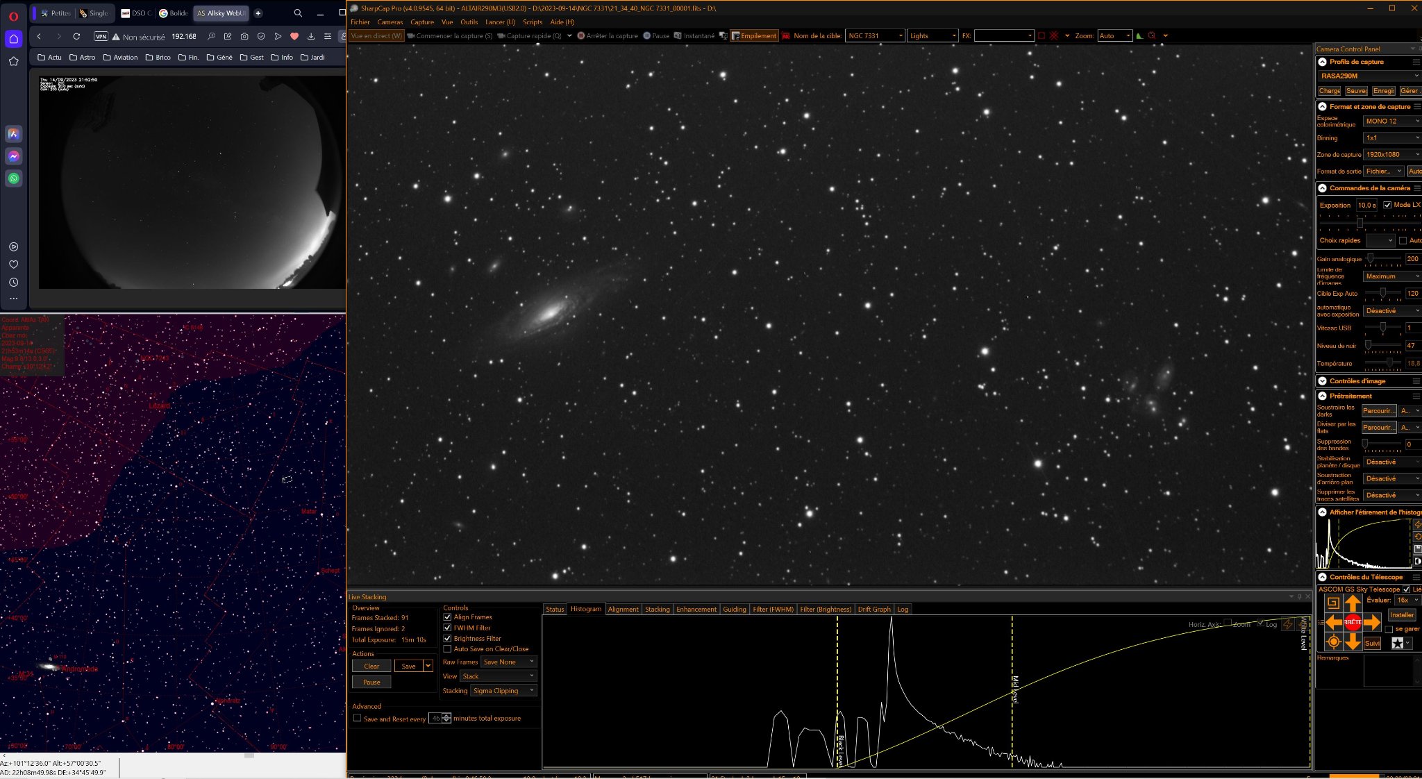Click the Installer button in telescope controls

point(1402,615)
